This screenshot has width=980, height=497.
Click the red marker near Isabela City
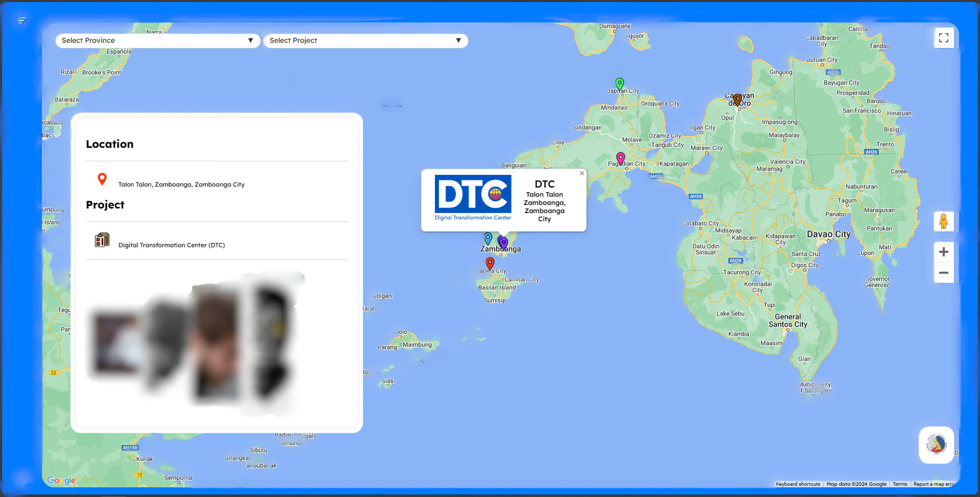tap(490, 264)
